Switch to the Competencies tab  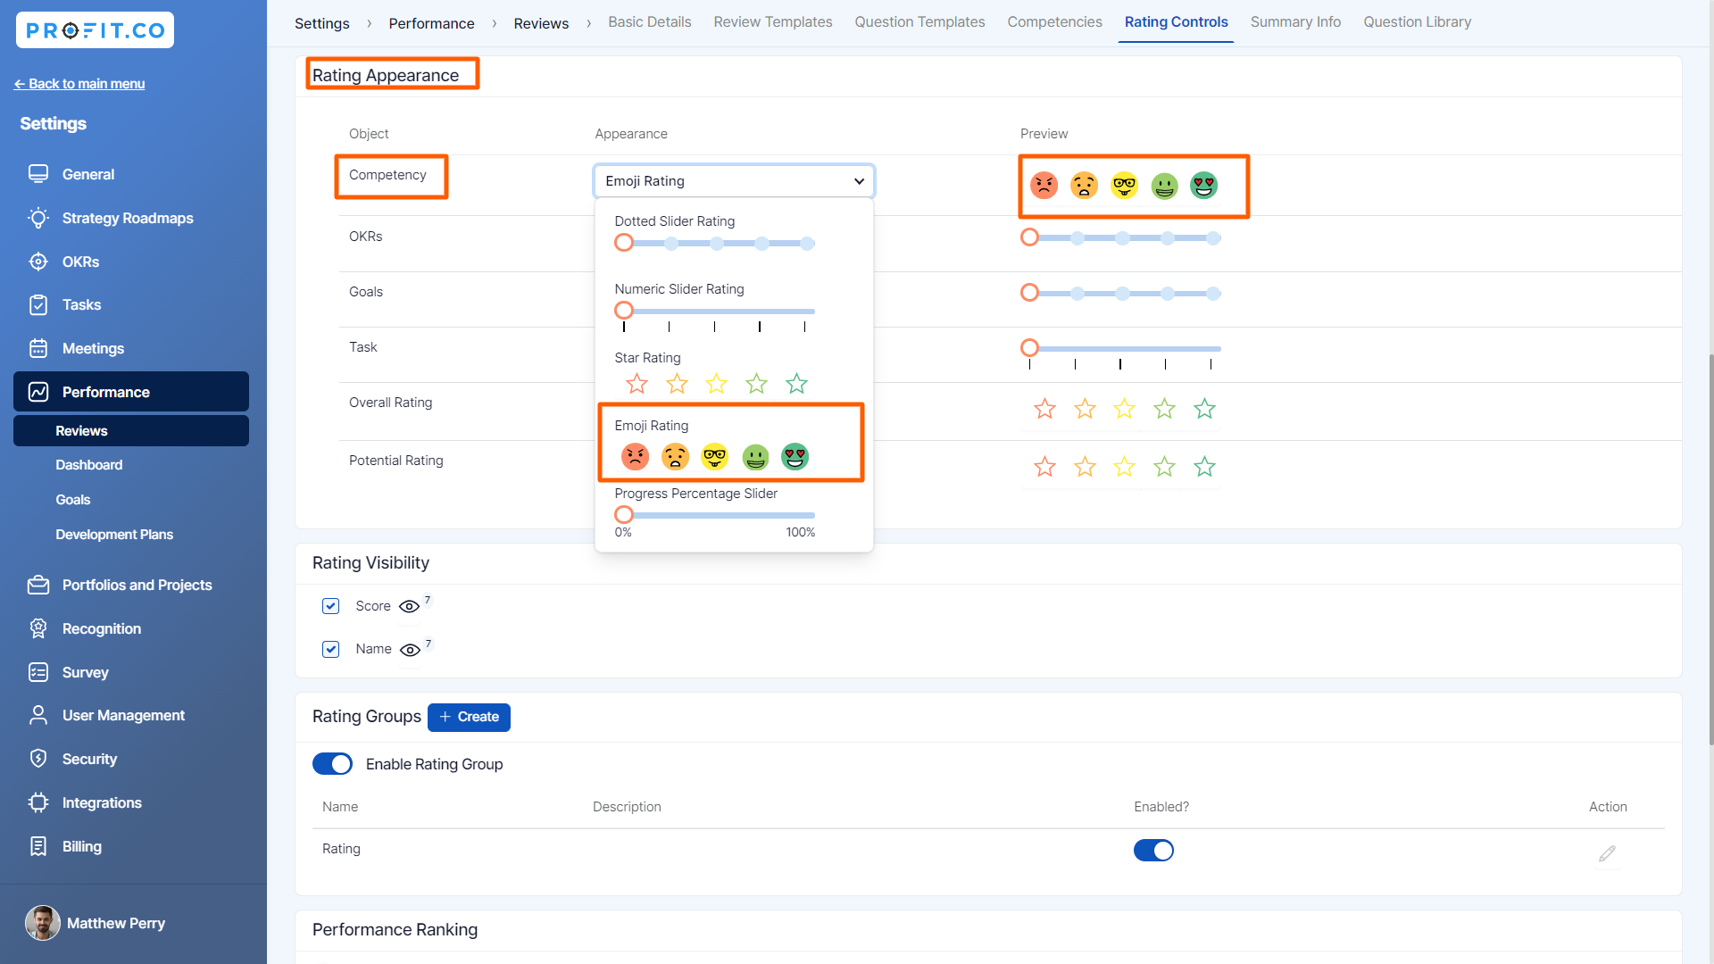(1054, 22)
